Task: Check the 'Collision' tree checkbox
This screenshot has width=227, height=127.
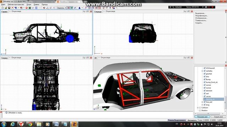Action: [x=200, y=108]
